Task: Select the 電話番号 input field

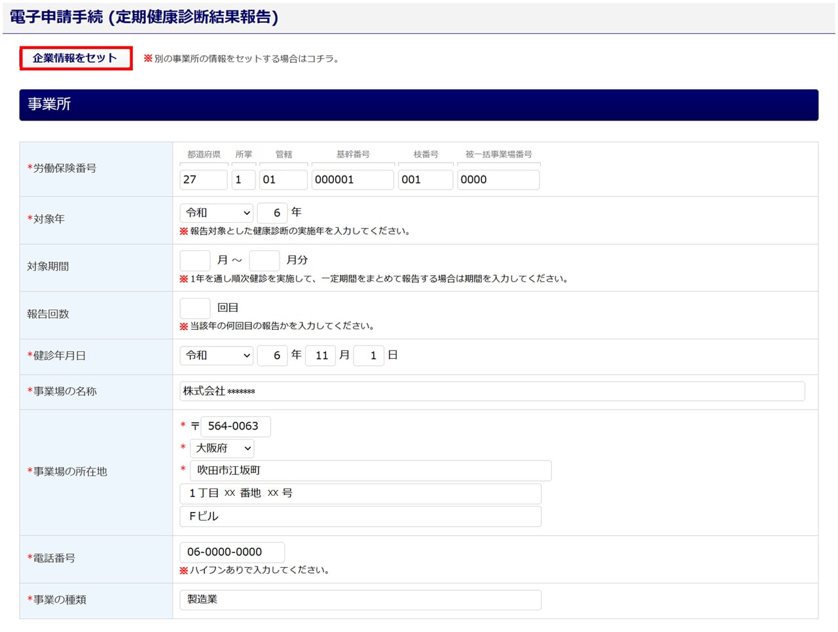Action: click(232, 552)
